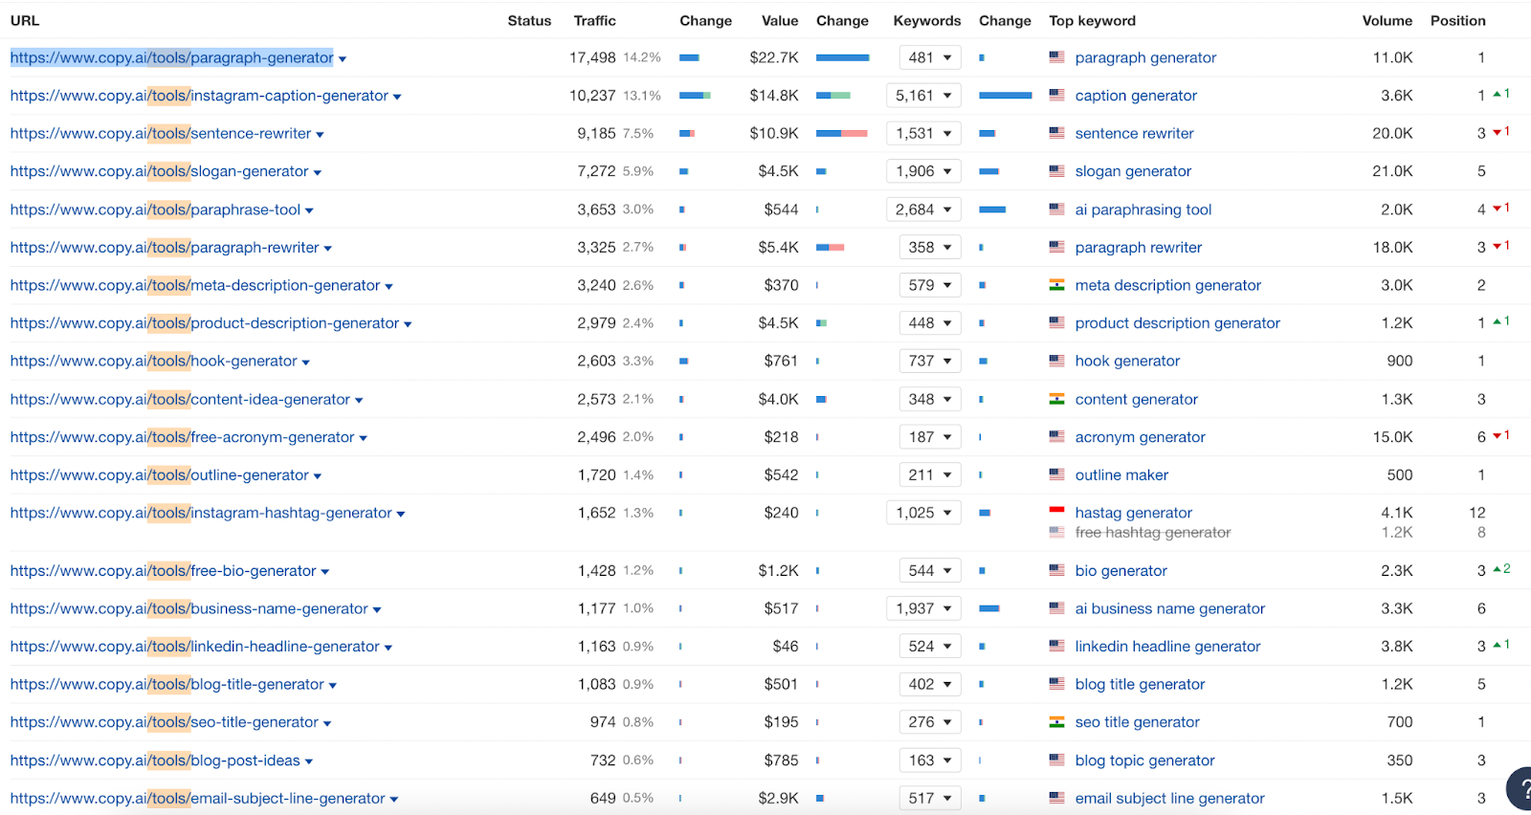
Task: Click the India flag beside seo title generator
Action: click(x=1056, y=722)
